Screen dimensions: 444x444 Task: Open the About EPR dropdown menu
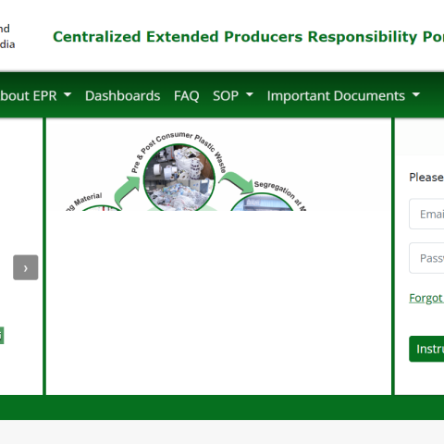(35, 95)
